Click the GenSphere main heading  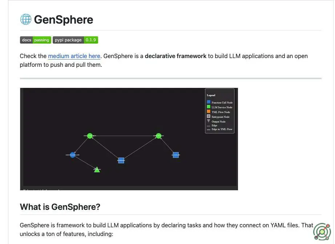pos(64,20)
